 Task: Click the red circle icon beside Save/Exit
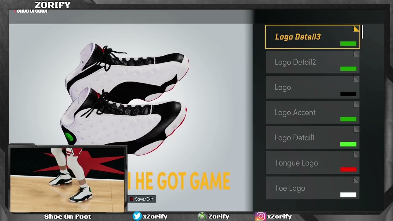pos(131,199)
